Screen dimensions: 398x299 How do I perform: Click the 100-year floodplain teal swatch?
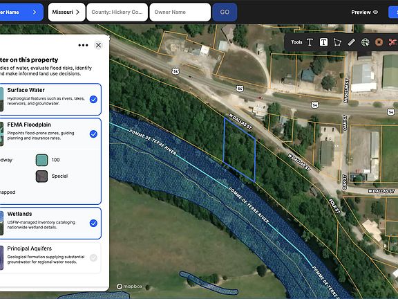pyautogui.click(x=42, y=160)
